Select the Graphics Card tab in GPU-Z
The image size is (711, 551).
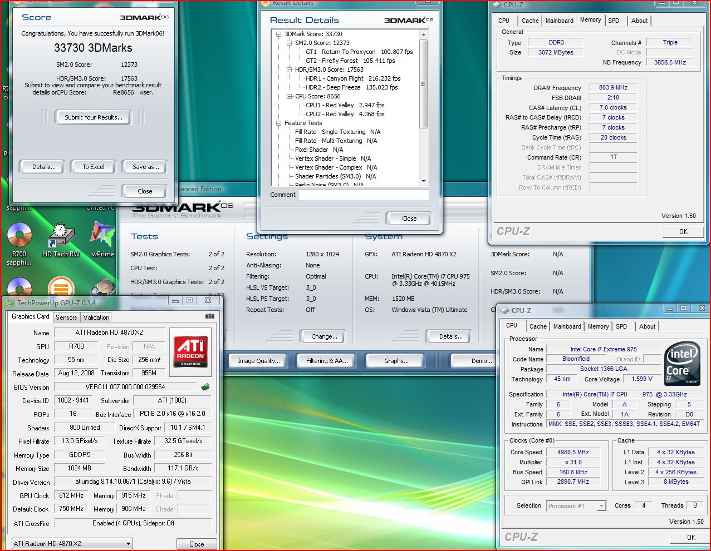31,316
